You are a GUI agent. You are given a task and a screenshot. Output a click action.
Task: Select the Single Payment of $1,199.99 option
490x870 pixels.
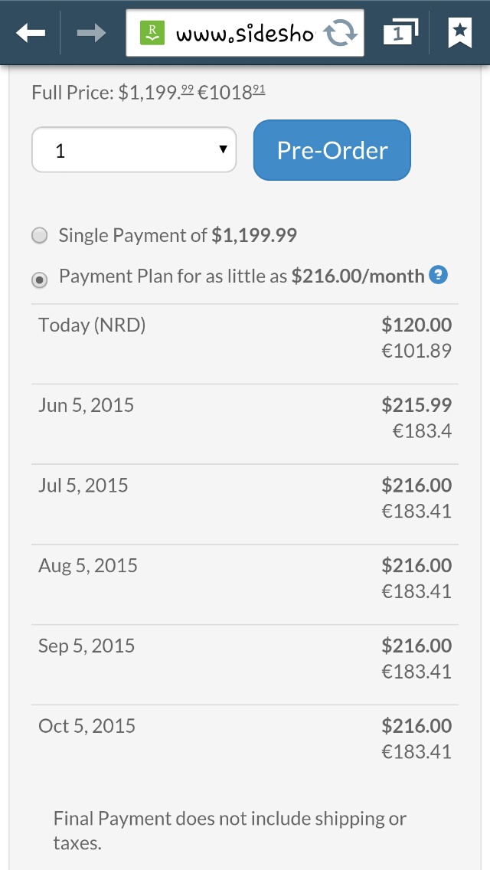tap(39, 236)
